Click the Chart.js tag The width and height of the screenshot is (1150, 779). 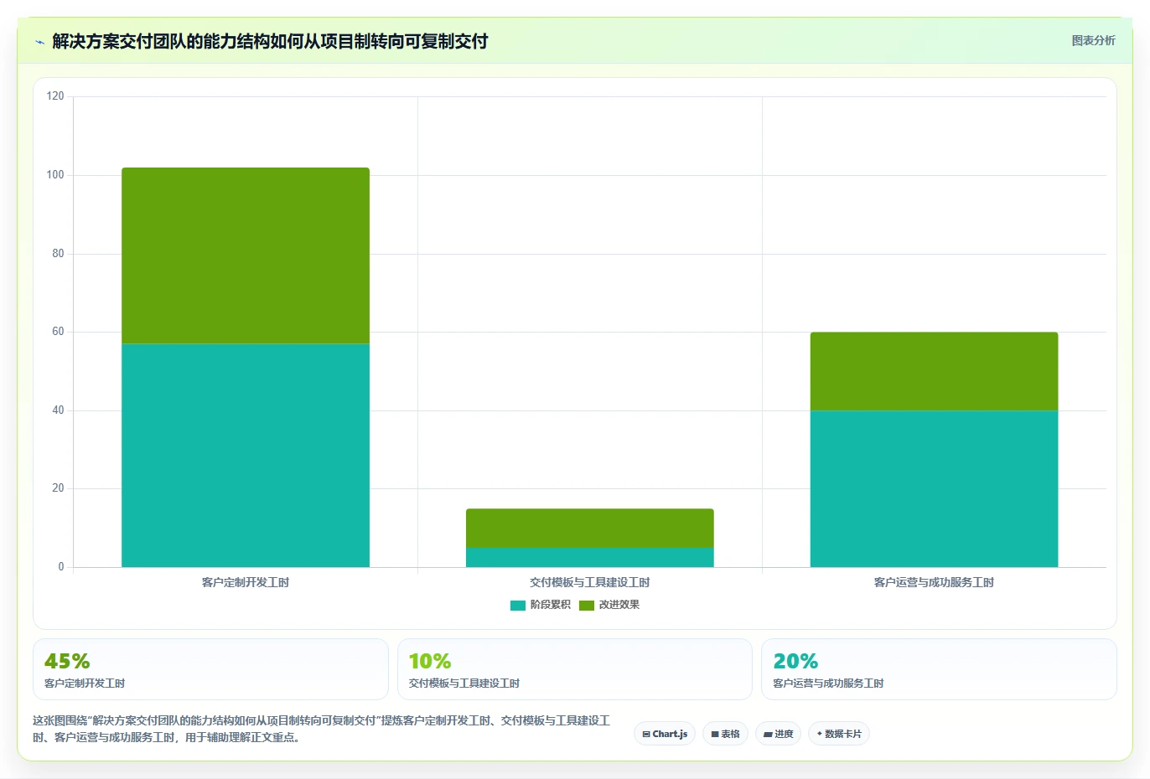(x=665, y=734)
